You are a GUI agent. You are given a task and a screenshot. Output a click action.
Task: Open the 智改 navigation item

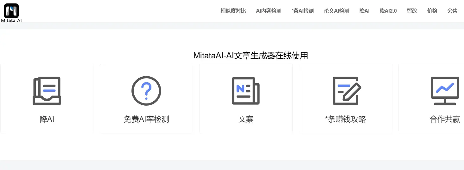[412, 11]
